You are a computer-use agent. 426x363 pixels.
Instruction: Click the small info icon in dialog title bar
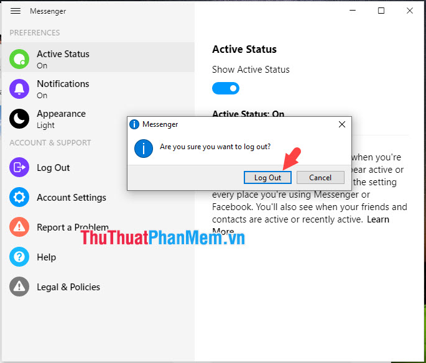tap(134, 124)
